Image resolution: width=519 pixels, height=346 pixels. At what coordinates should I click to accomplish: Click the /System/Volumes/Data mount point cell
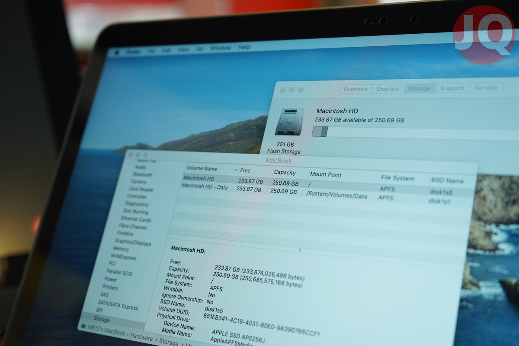tap(336, 195)
